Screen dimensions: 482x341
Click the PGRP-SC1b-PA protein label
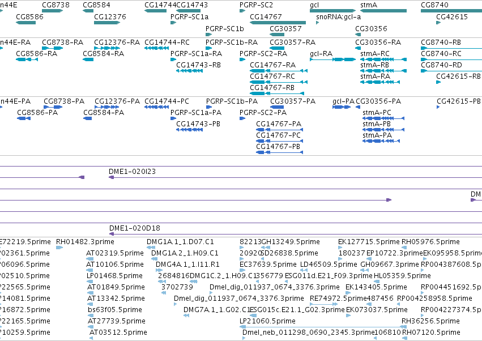coord(232,101)
